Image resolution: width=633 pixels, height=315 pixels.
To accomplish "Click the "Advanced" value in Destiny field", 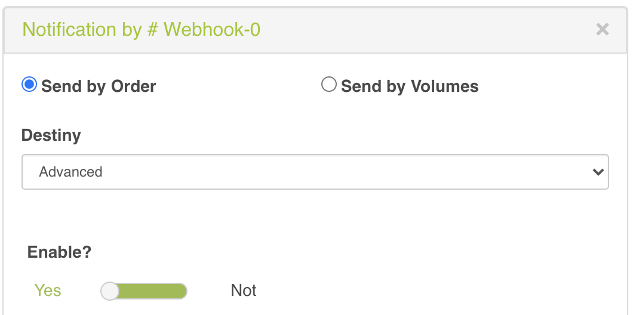I will pos(71,172).
